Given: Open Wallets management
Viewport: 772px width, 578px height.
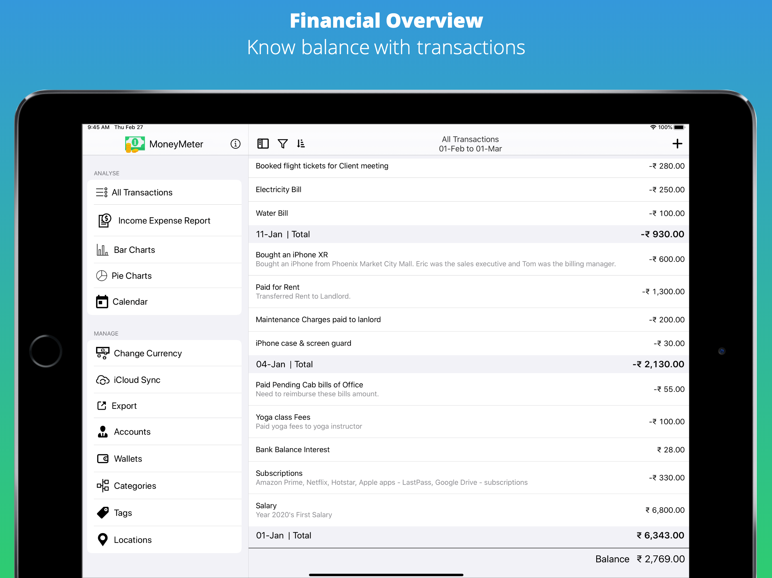Looking at the screenshot, I should [x=128, y=459].
